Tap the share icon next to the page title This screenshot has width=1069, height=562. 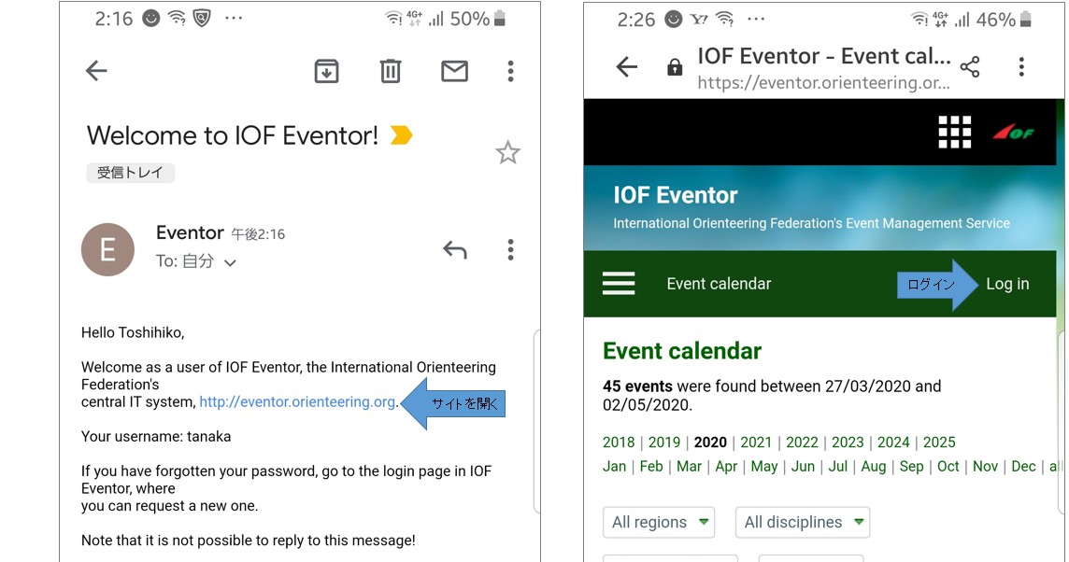(x=972, y=66)
